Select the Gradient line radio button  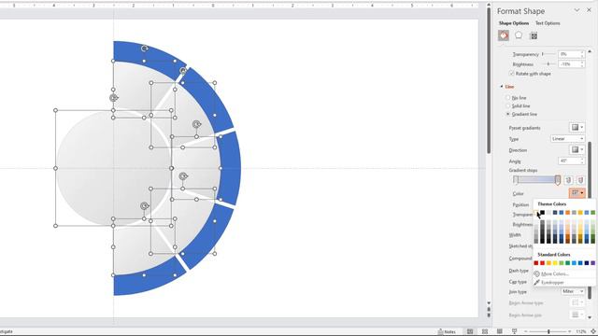click(x=507, y=114)
